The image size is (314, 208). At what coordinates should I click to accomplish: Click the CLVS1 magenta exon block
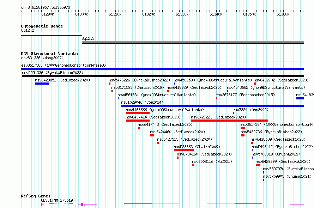click(x=82, y=204)
